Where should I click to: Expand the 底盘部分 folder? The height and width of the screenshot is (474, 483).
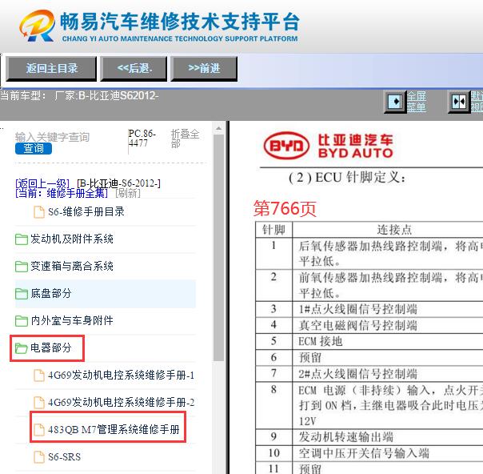click(51, 293)
